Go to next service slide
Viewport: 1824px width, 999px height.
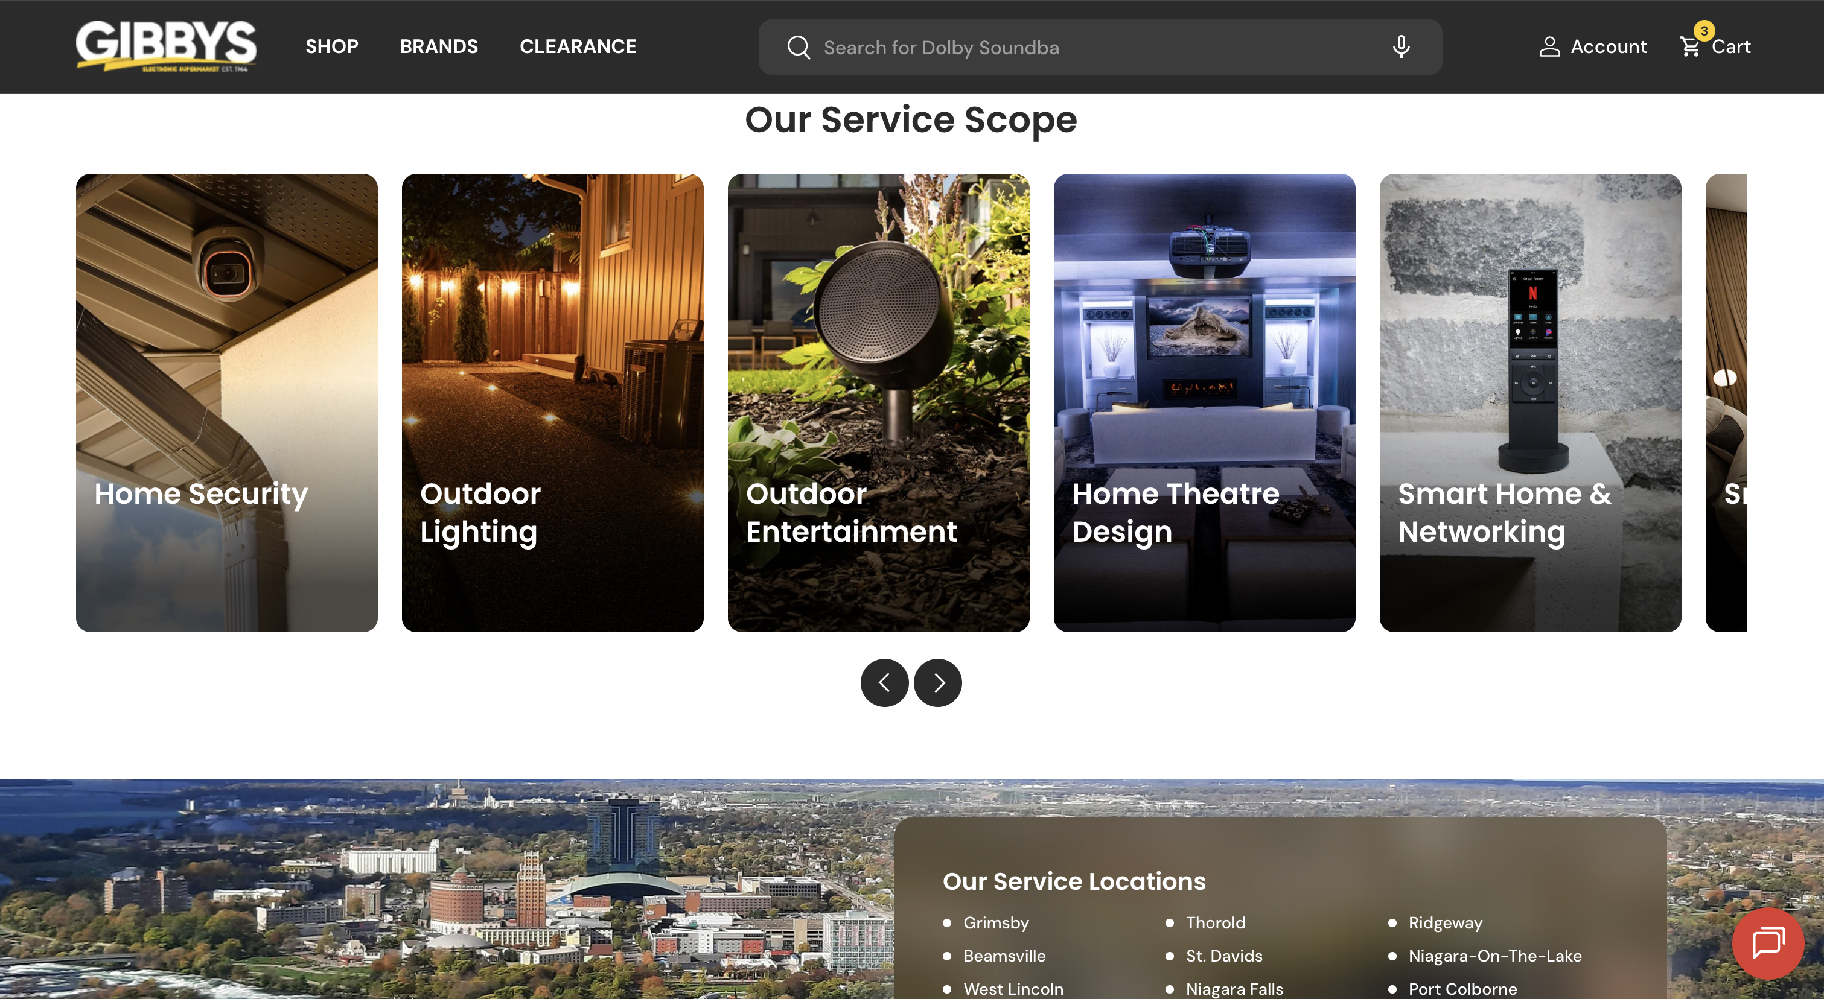937,683
